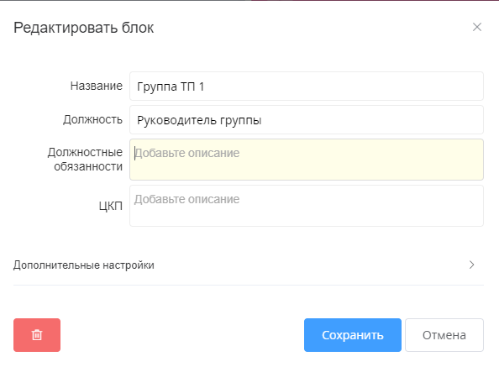Screen dimensions: 499x367
Task: Click the Должностные обязанности label
Action: (x=85, y=160)
